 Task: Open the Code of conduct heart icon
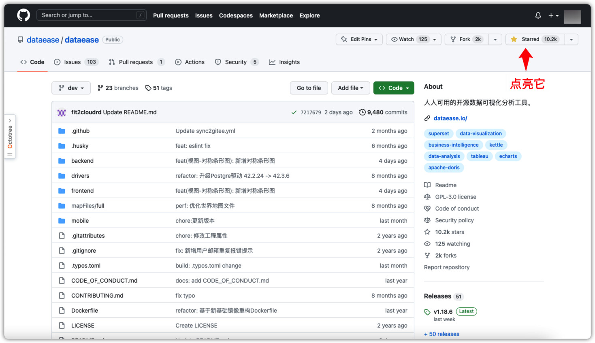coord(427,209)
